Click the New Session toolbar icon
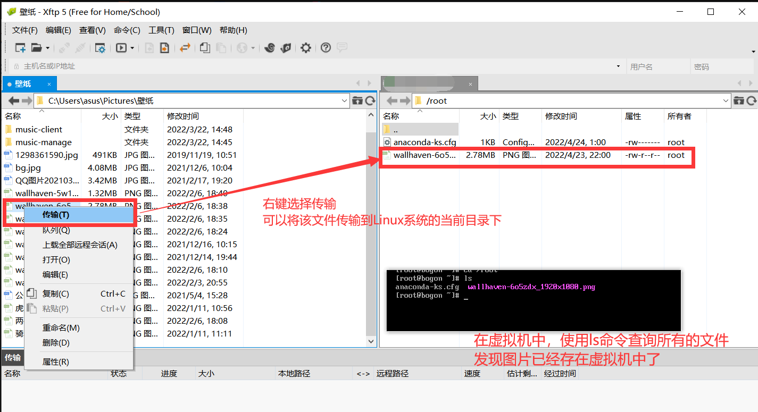The width and height of the screenshot is (758, 412). (20, 48)
